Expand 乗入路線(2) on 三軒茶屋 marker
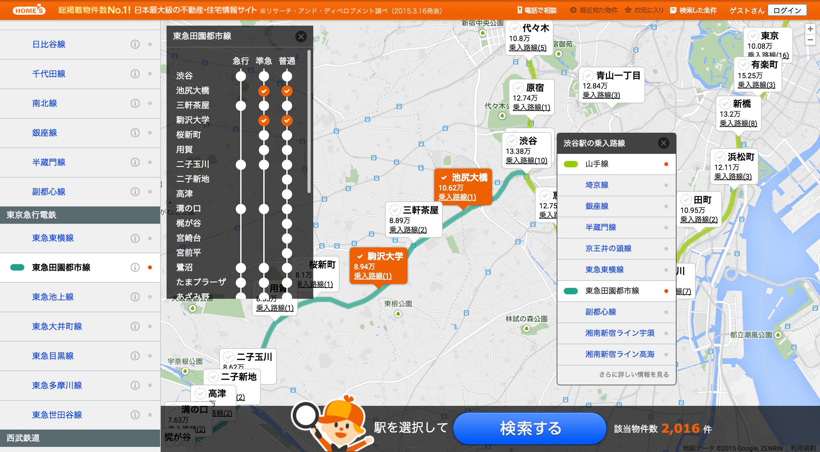The height and width of the screenshot is (452, 820). 408,230
